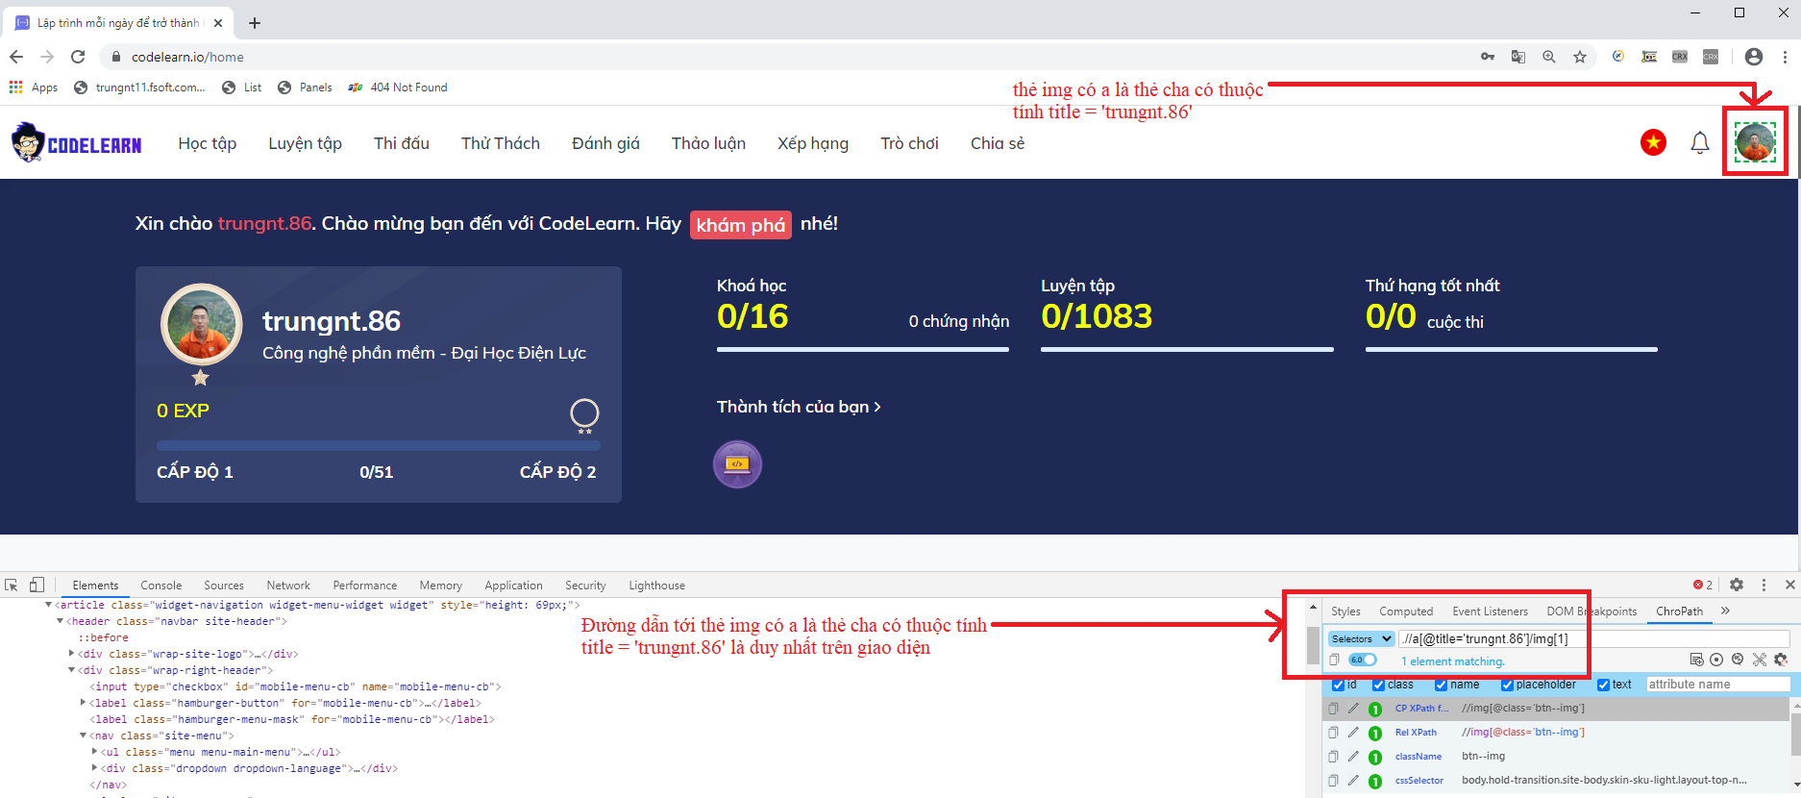Click the attribute name input field
Viewport: 1801px width, 798px height.
tap(1716, 685)
